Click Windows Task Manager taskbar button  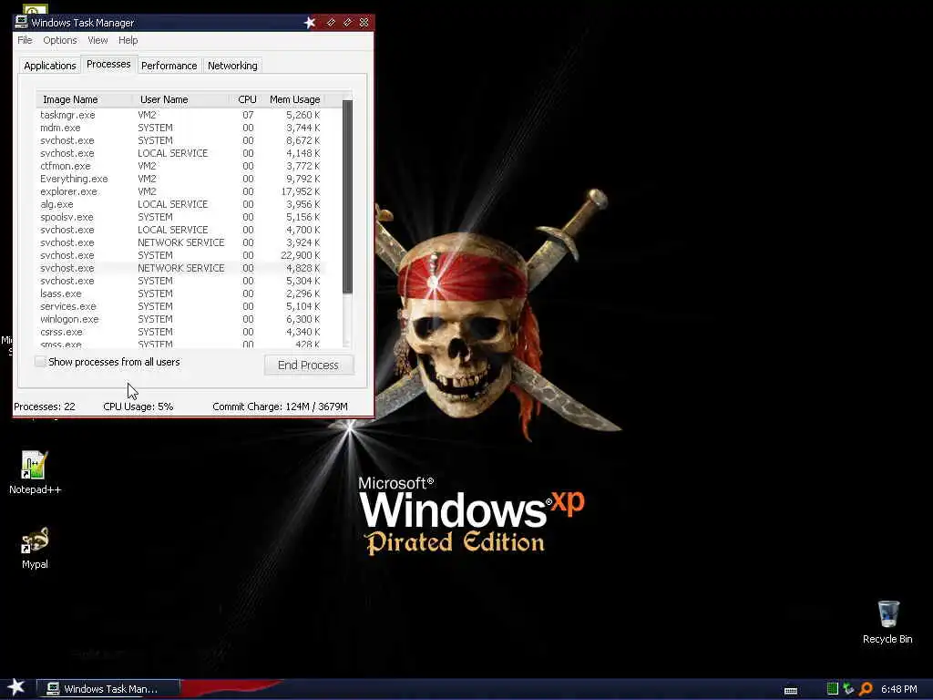click(x=109, y=689)
